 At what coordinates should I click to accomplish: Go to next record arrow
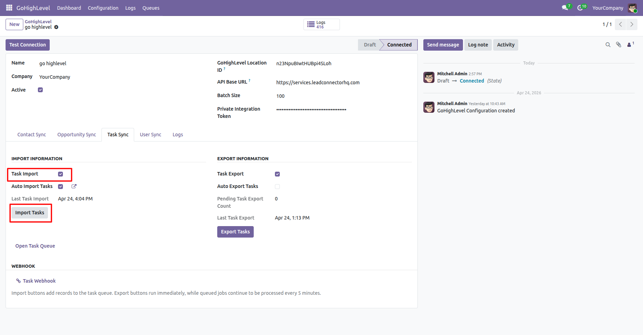tap(632, 25)
